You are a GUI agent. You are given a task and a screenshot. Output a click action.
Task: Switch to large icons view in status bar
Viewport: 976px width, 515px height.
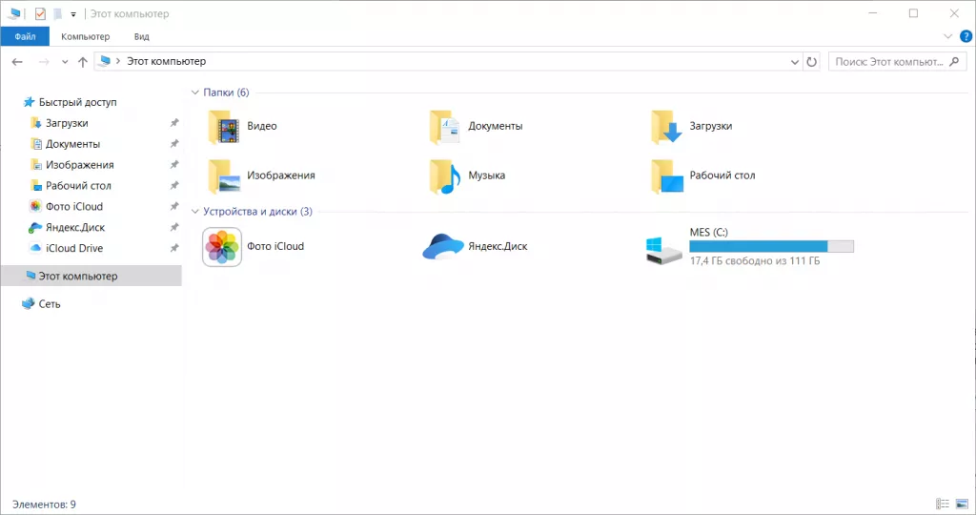(962, 504)
